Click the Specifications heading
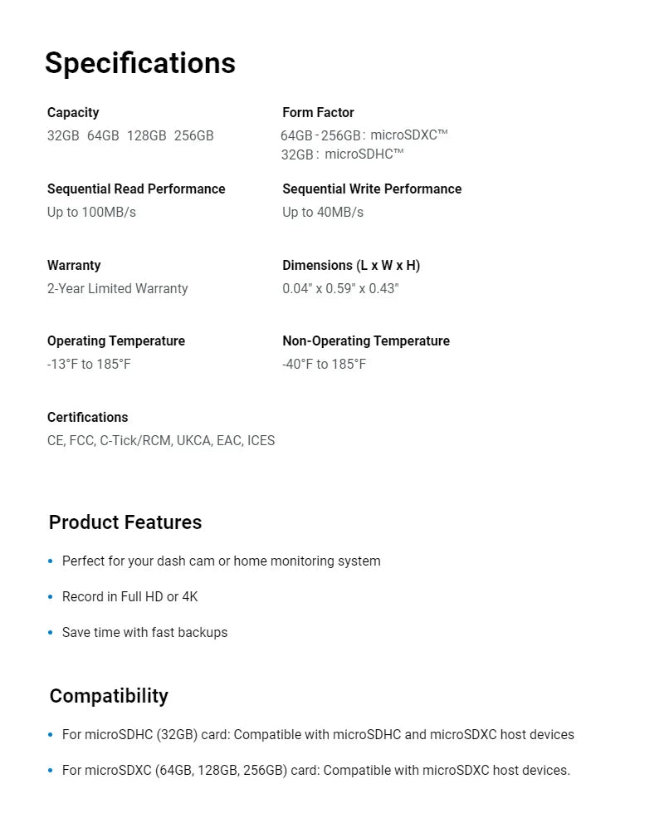664x833 pixels. point(139,63)
